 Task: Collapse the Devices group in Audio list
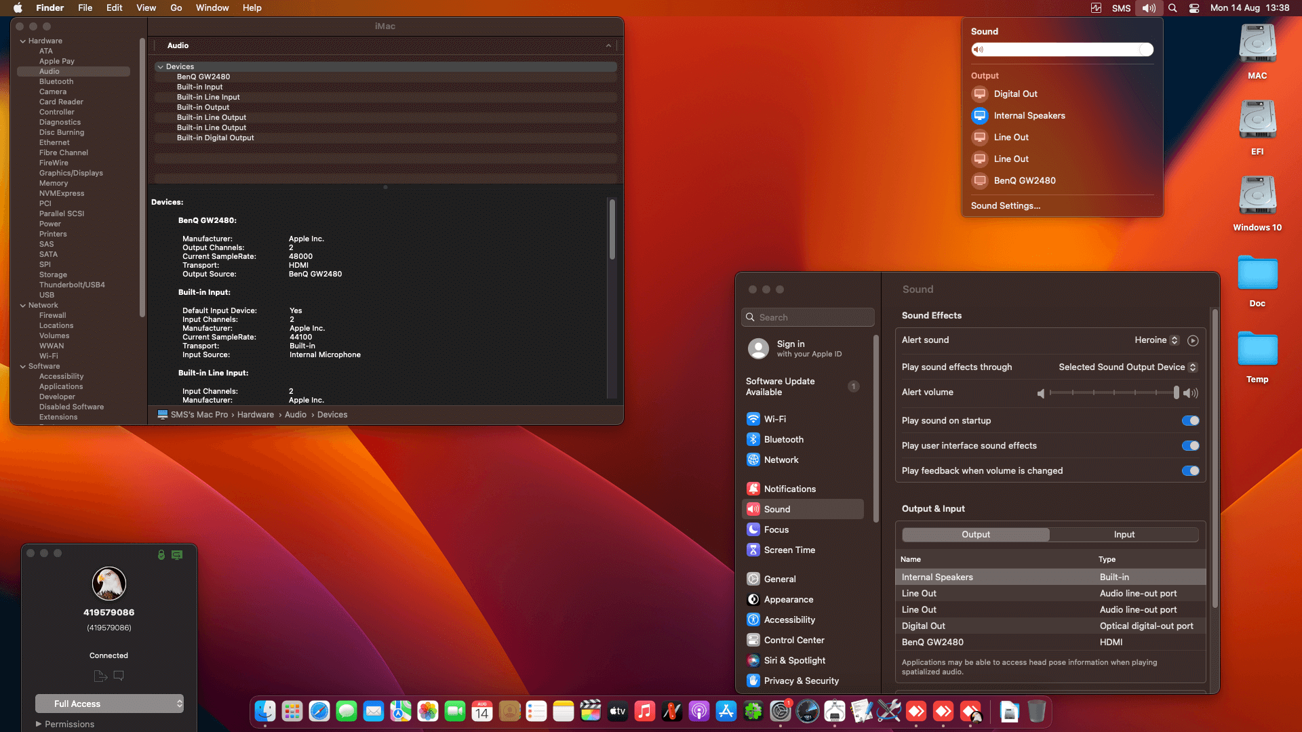point(161,67)
